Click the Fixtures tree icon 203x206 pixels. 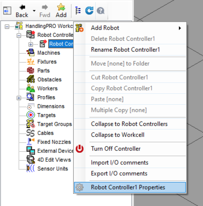31,61
